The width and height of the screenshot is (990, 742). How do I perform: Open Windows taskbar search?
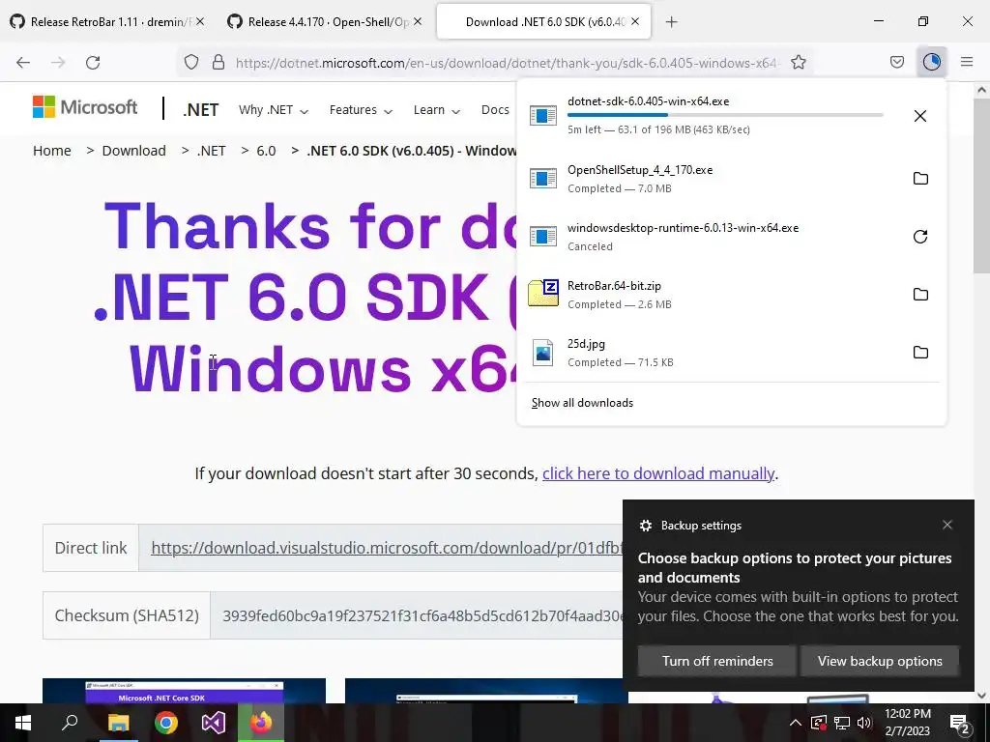(x=70, y=723)
